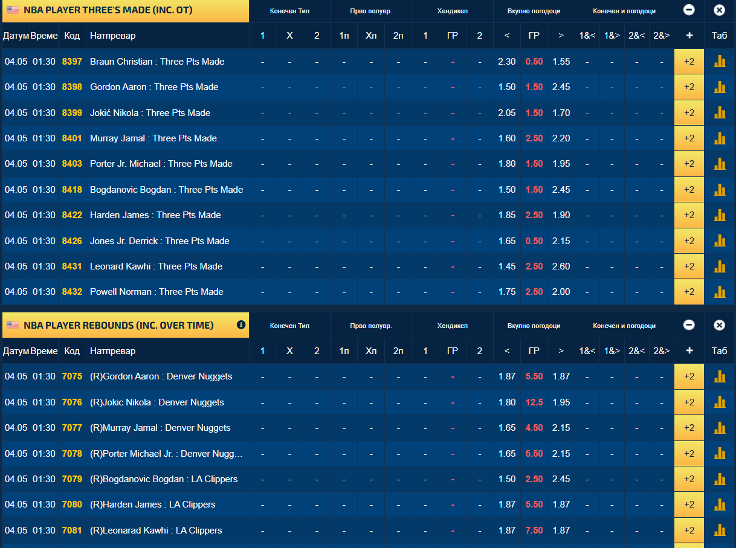This screenshot has height=548, width=736.
Task: Show info for NBA Player Rebounds section
Action: (241, 325)
